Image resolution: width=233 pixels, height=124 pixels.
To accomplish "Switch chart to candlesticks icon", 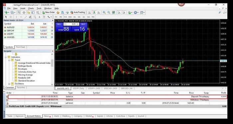I will coord(94,13).
